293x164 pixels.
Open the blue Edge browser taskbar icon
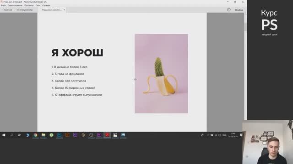click(x=27, y=135)
